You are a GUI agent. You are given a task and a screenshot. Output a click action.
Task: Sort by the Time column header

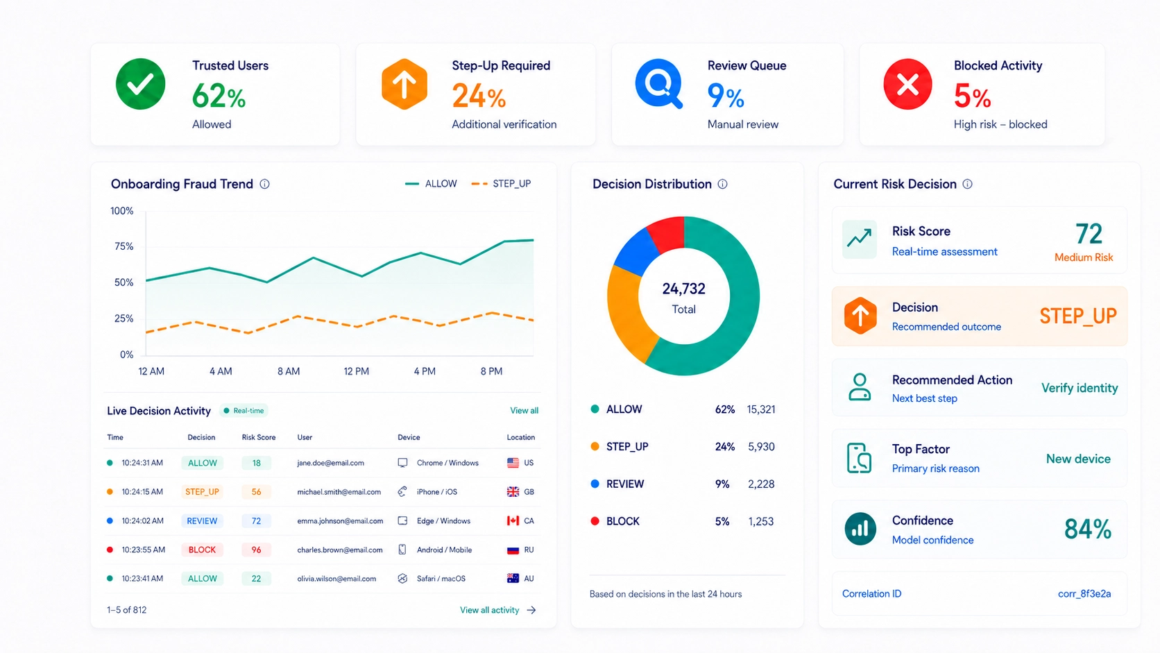coord(115,437)
